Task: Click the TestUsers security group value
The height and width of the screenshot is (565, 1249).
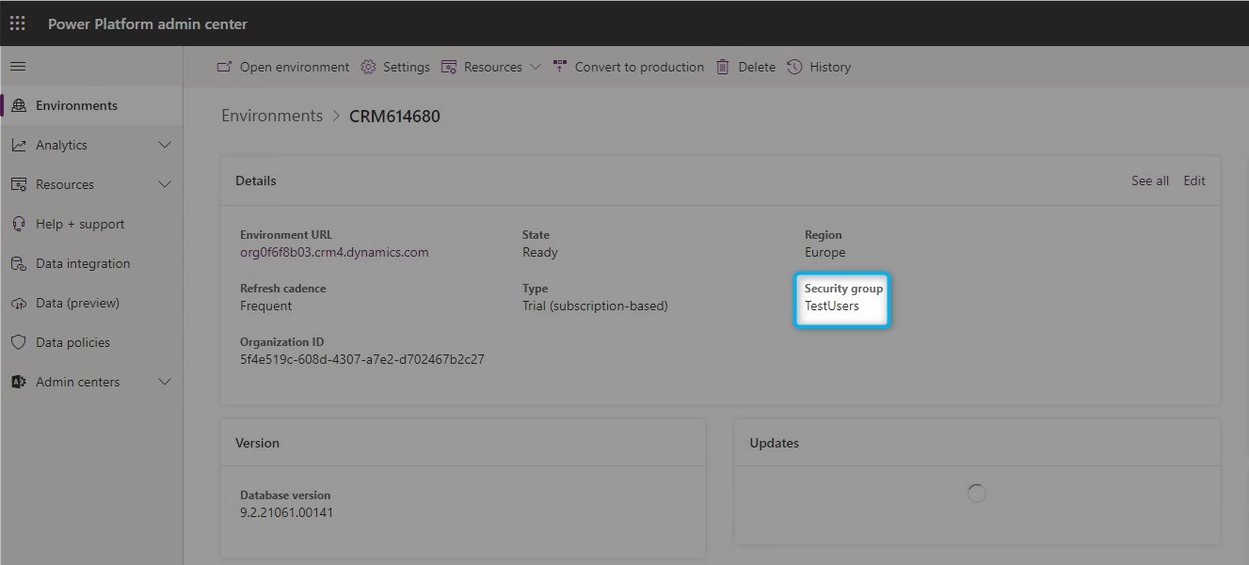Action: tap(832, 306)
